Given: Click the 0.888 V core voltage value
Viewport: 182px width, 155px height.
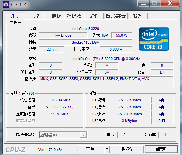Looking at the screenshot, I should (x=116, y=49).
